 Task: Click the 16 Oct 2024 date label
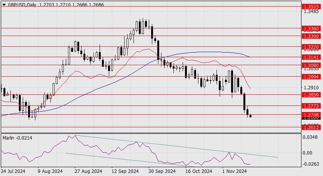[198, 171]
